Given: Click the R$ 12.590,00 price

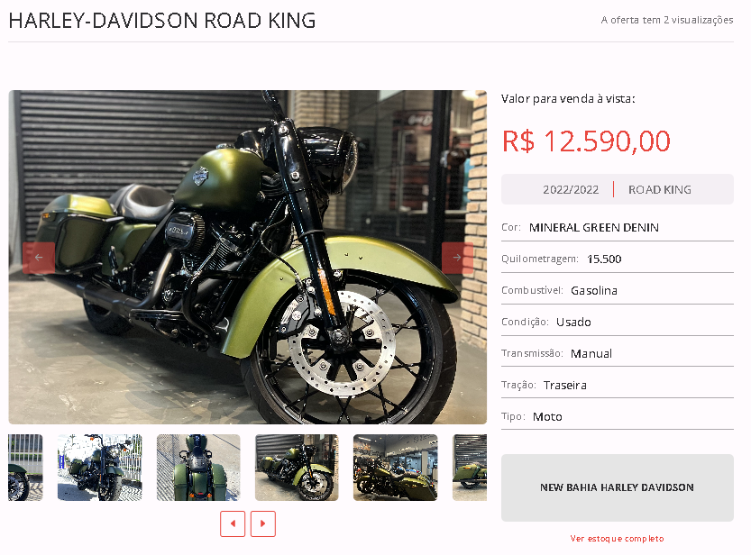Looking at the screenshot, I should [586, 141].
